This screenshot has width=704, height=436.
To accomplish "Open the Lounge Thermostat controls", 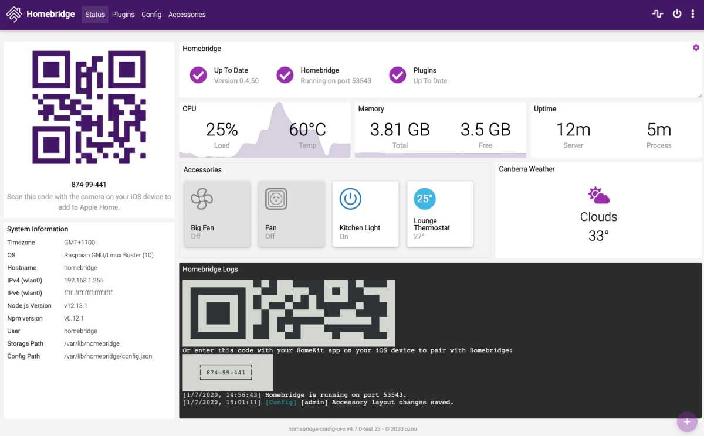I will tap(440, 214).
